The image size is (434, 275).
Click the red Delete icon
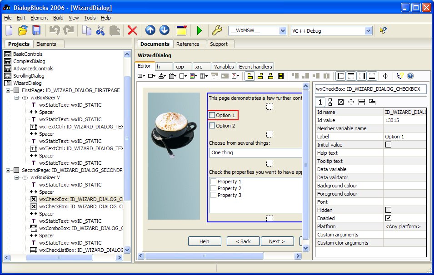tap(132, 30)
